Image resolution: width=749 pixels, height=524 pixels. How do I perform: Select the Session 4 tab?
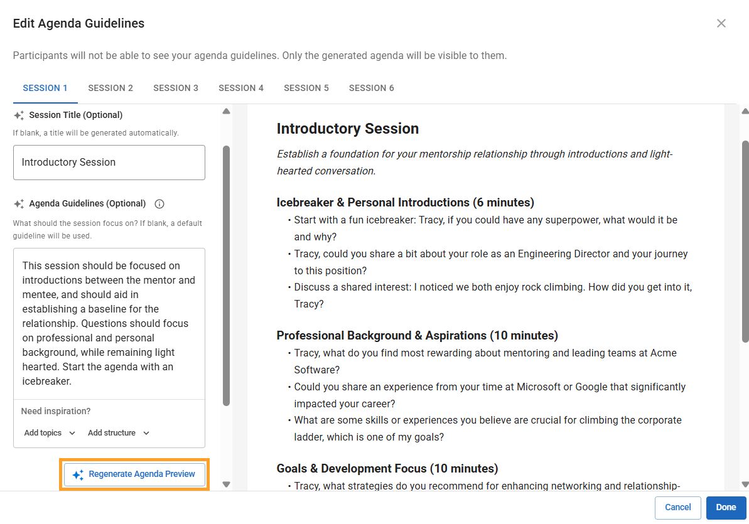click(241, 88)
